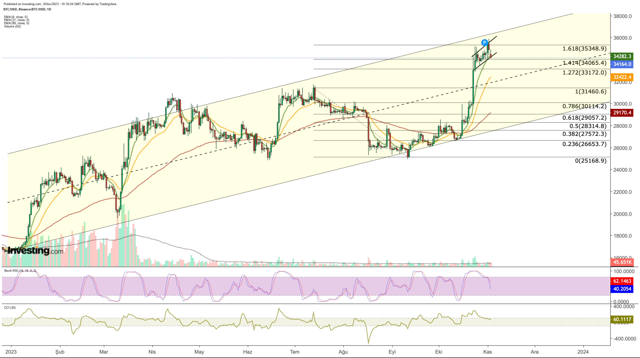This screenshot has width=640, height=358.
Task: Click the -400.0000 CCI axis label
Action: click(x=624, y=339)
